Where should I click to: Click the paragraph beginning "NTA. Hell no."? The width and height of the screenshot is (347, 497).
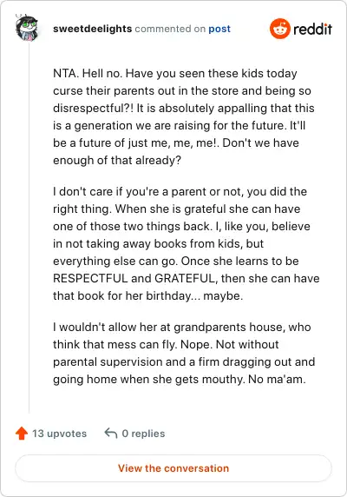click(x=184, y=116)
